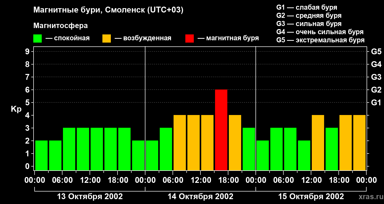Viewport: 384px width, 204px height.
Task: Click the right-axis "G3" label
Action: tap(376, 77)
